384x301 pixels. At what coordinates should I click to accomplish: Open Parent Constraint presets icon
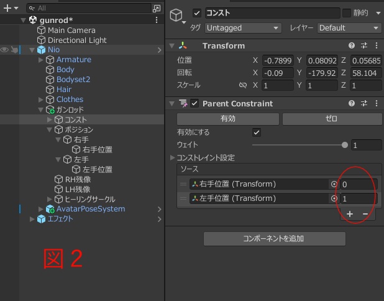click(364, 103)
